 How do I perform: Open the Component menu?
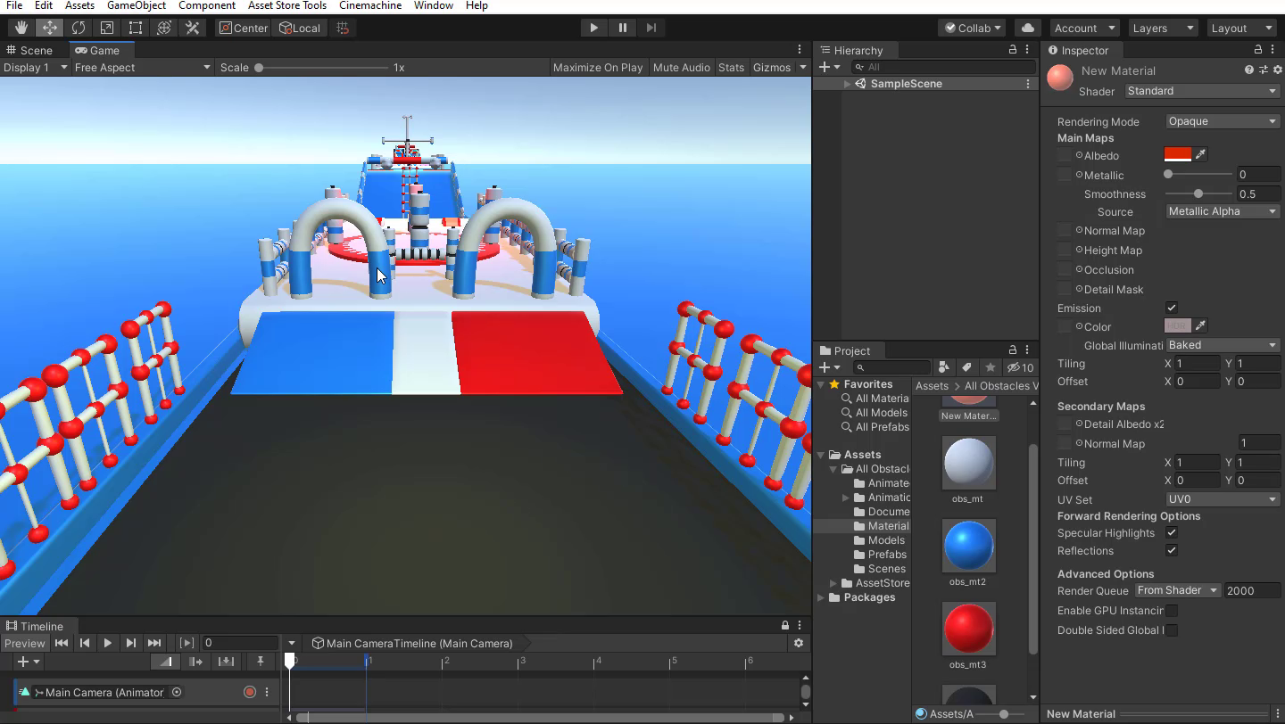(x=207, y=5)
